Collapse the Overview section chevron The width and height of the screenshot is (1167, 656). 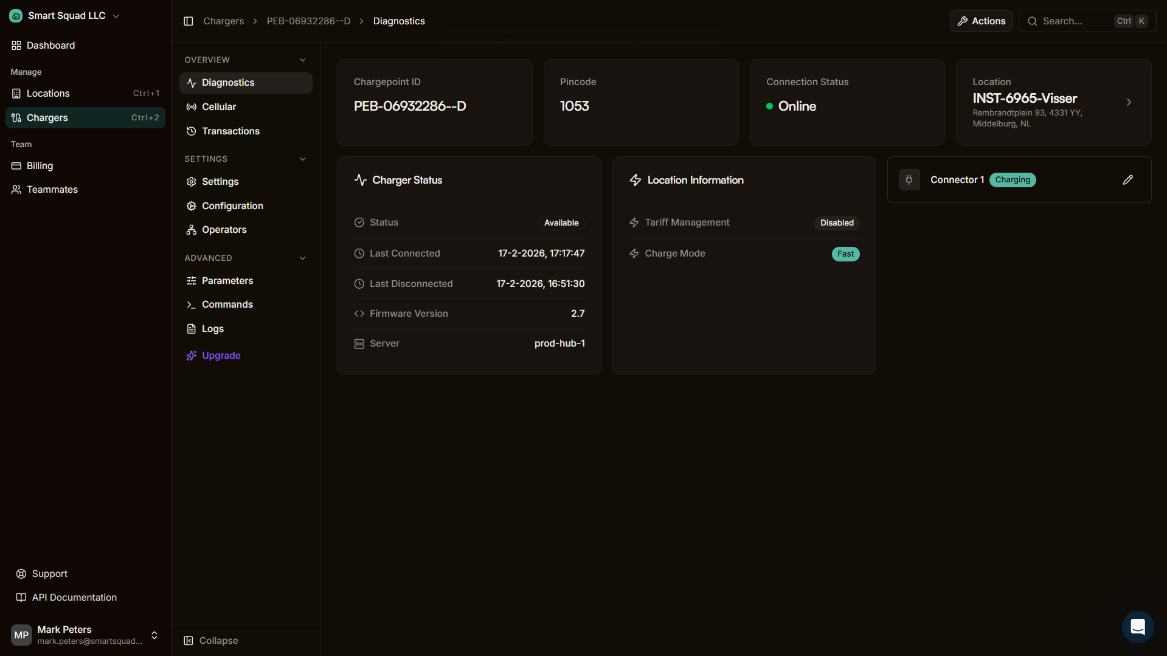(302, 60)
